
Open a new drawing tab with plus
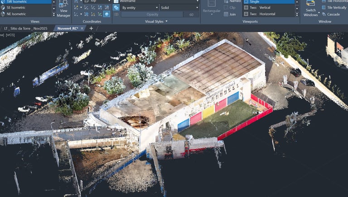point(91,28)
